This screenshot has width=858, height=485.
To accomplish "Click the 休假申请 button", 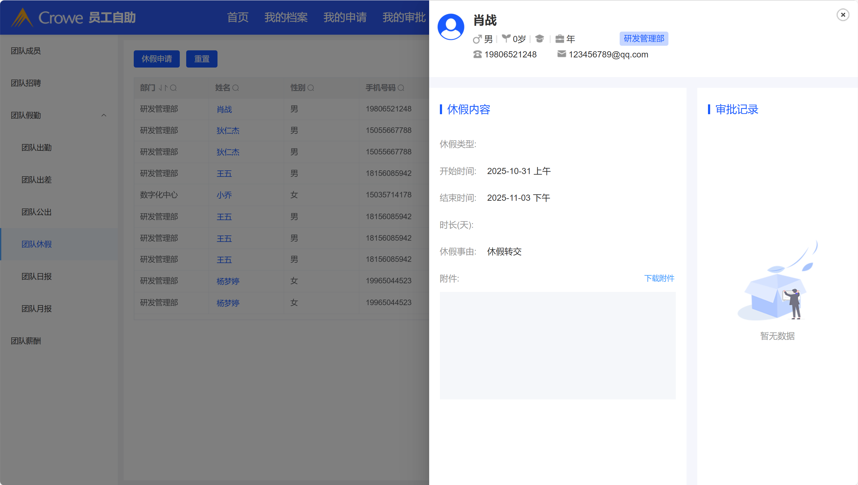I will (x=156, y=59).
